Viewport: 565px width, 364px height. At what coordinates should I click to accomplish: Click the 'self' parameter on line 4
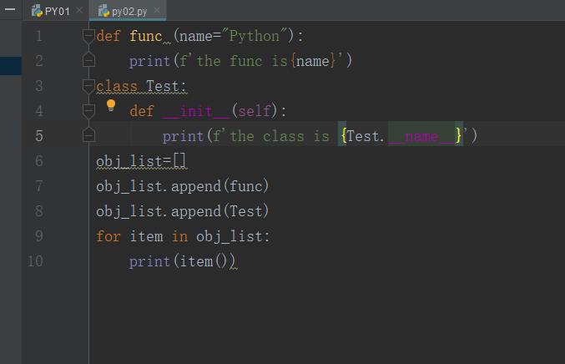pyautogui.click(x=255, y=111)
